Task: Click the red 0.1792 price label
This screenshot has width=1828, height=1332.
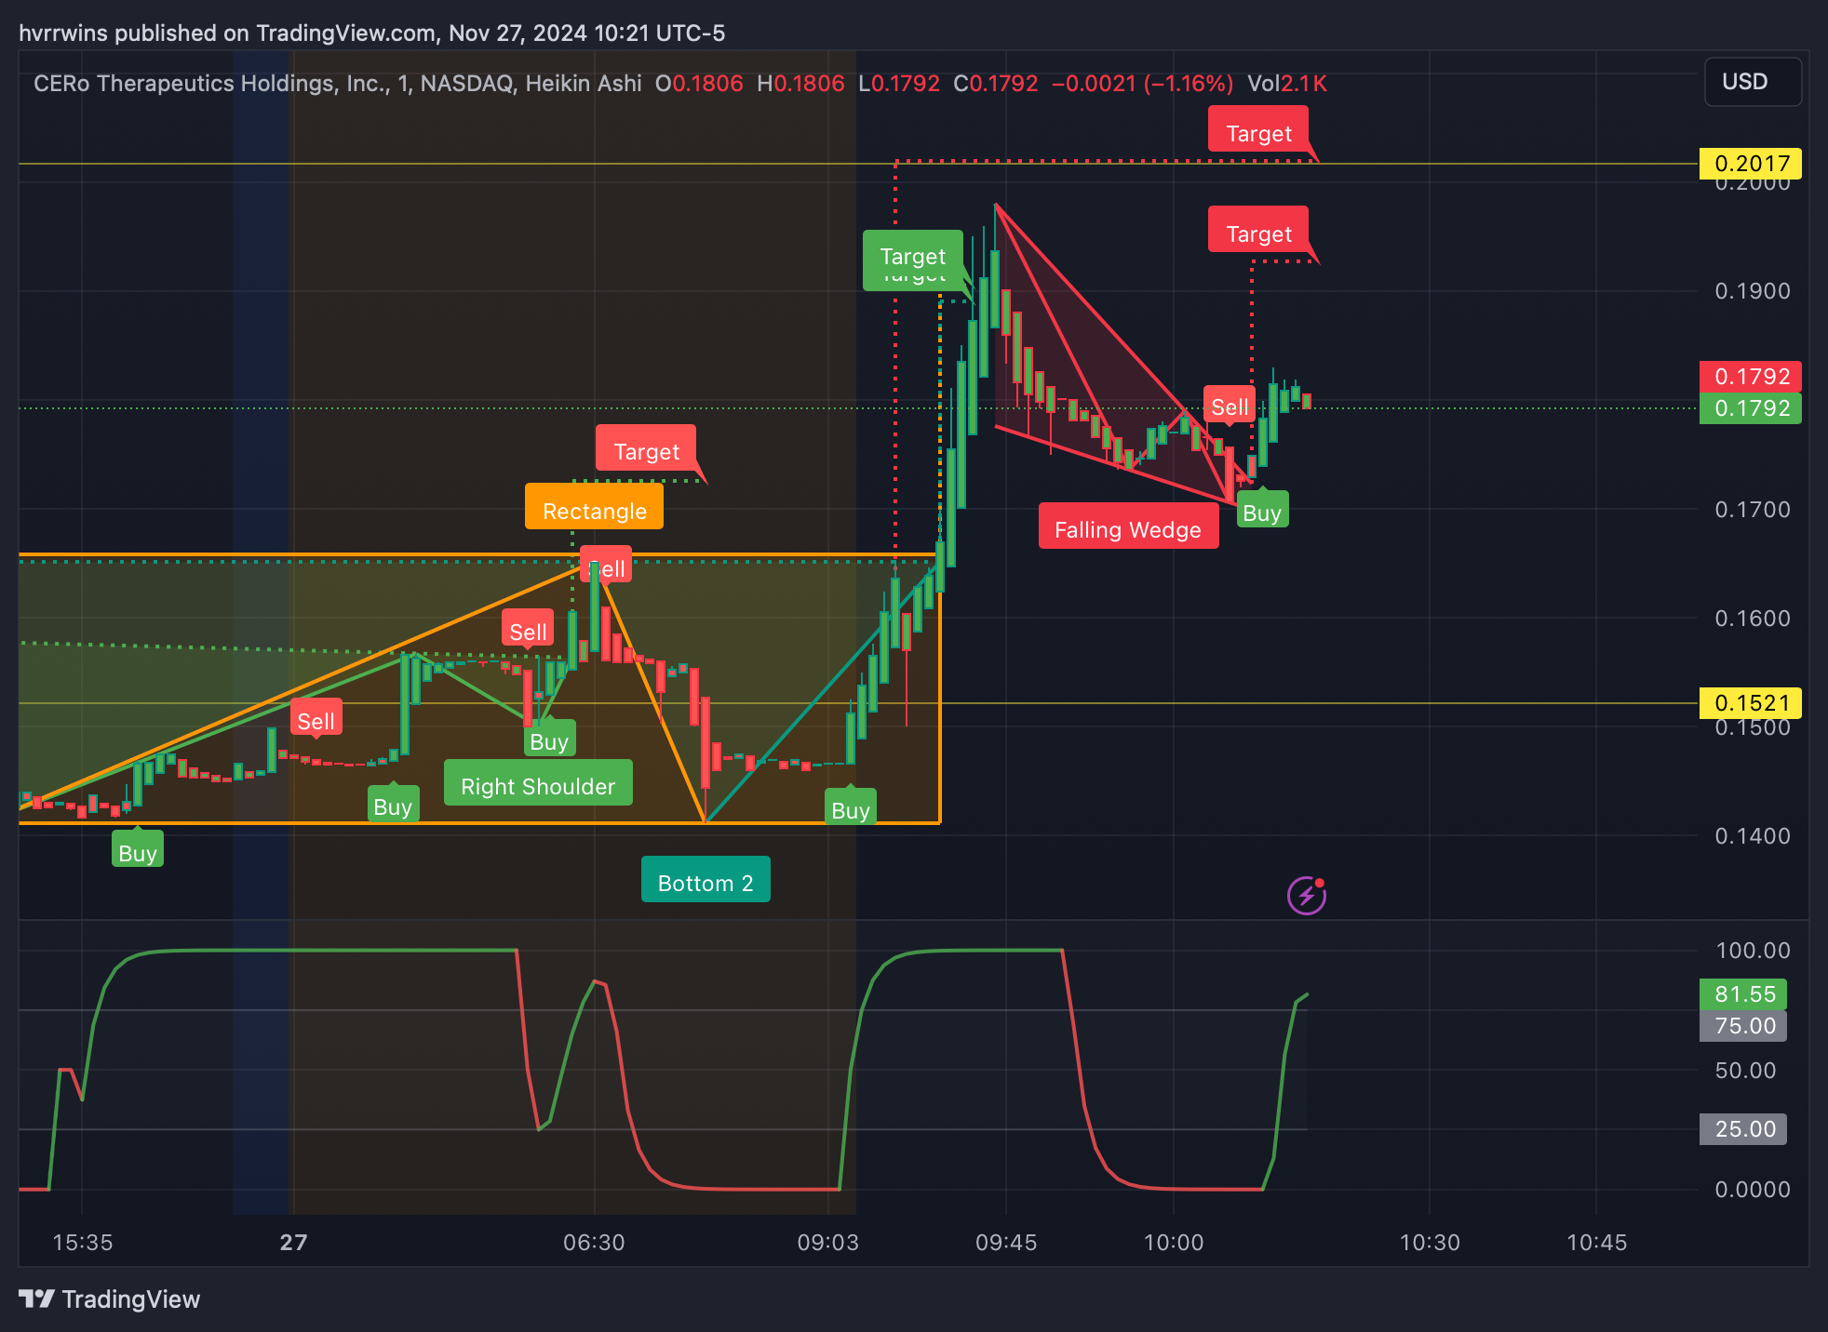Action: pyautogui.click(x=1751, y=377)
